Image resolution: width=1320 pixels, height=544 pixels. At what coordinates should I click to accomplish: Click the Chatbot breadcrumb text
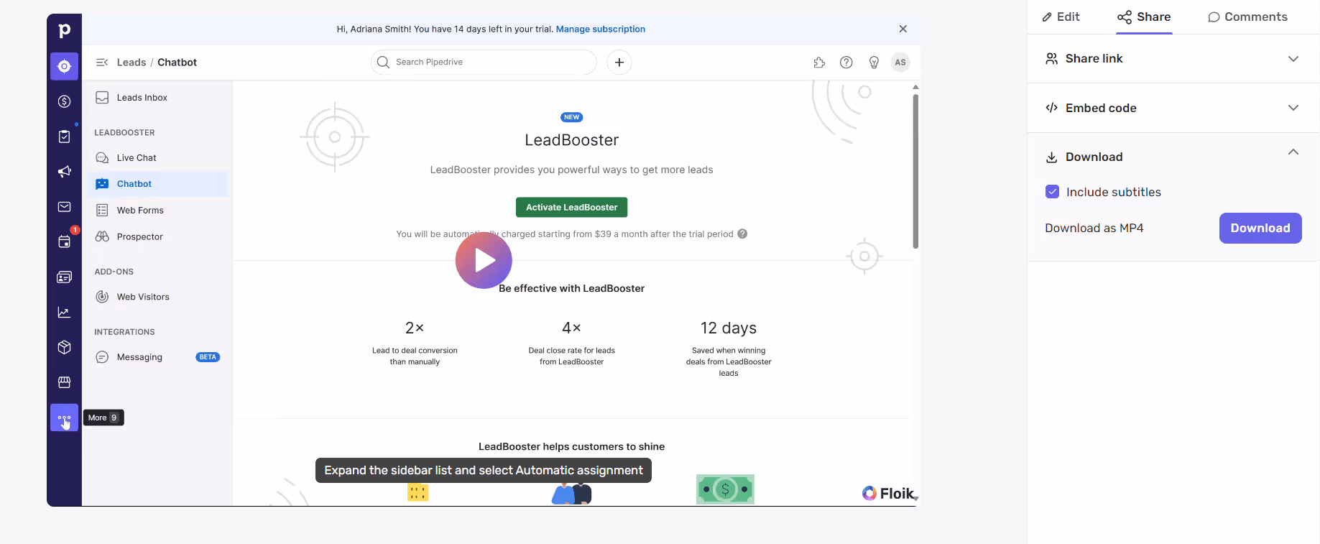[x=177, y=63]
